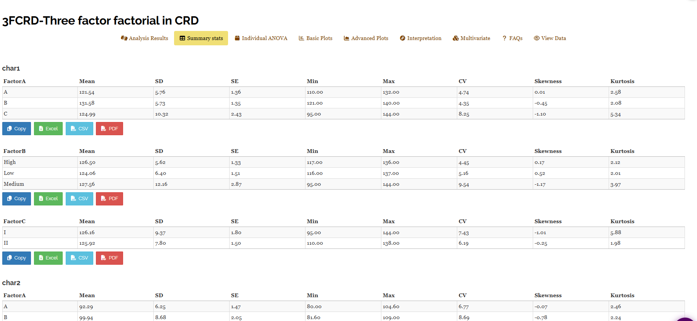Click the Advanced Plots chart icon

tap(346, 38)
